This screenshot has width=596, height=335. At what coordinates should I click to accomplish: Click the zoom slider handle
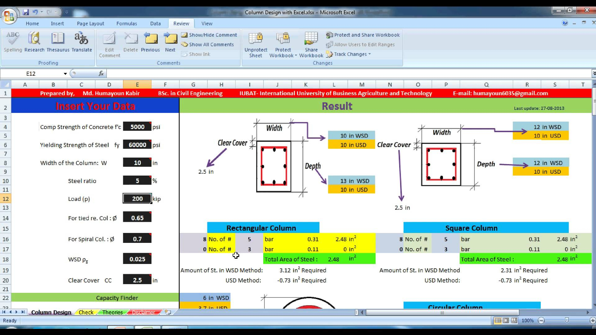coord(567,320)
